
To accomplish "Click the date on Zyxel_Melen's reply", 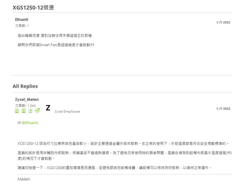I will pos(223,108).
